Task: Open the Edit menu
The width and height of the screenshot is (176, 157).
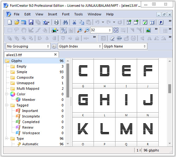Action: tap(27, 14)
